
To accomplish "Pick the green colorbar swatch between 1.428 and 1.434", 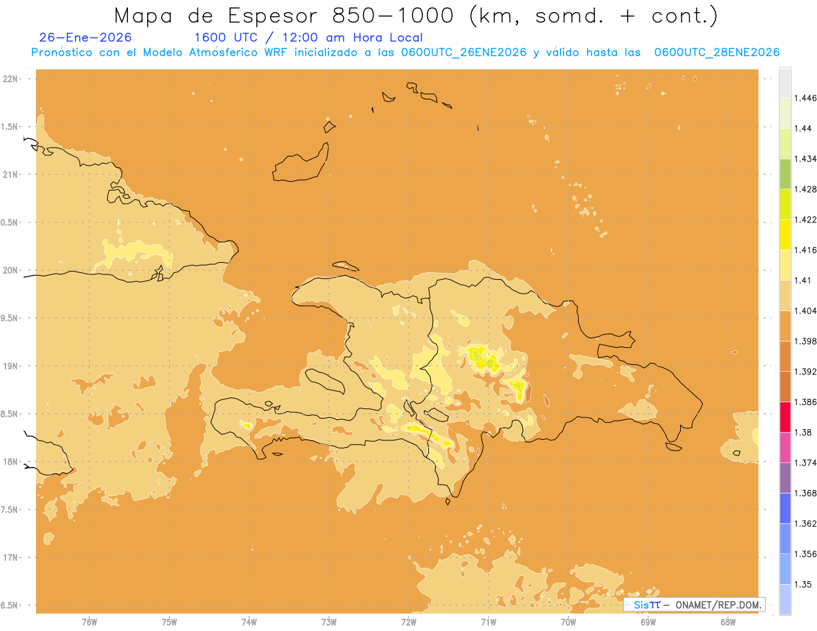I will 785,174.
